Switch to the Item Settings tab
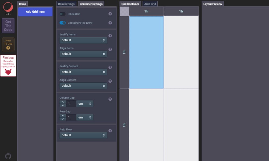 (66, 4)
